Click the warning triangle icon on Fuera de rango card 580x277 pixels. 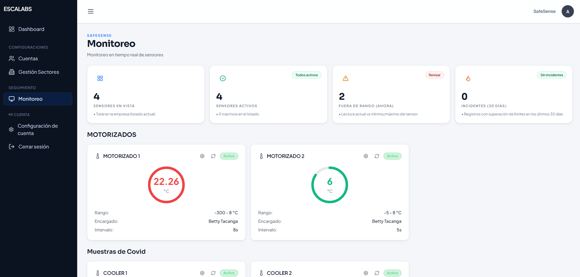pos(346,78)
